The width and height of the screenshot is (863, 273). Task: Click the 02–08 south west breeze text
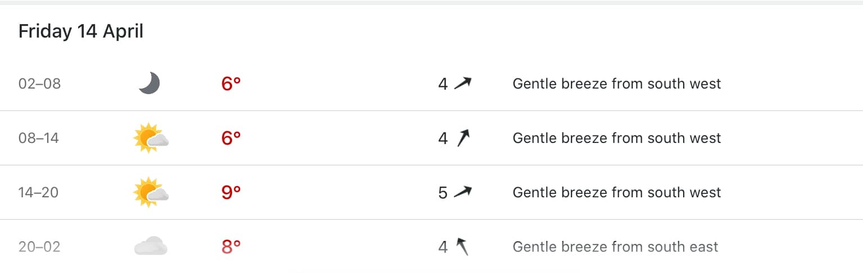pos(616,84)
